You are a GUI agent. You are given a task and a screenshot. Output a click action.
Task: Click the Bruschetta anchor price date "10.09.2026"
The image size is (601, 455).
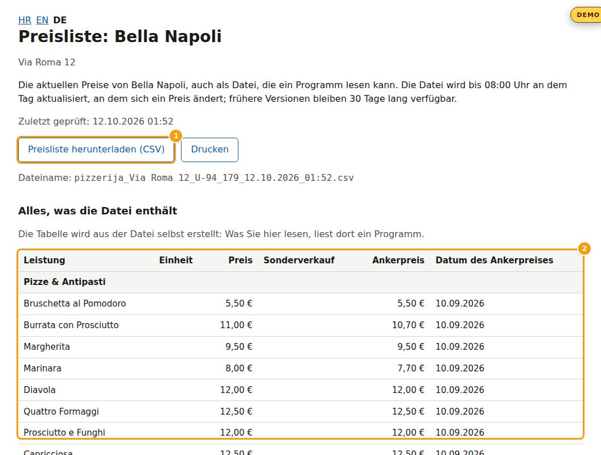(x=460, y=304)
